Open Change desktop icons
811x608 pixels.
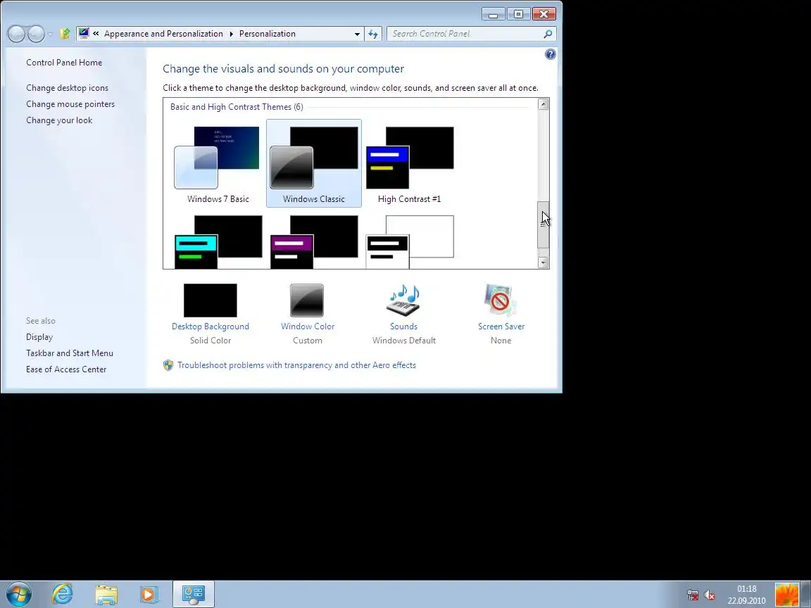[x=68, y=88]
